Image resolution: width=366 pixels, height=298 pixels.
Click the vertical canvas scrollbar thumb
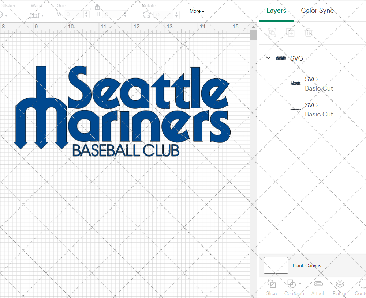pyautogui.click(x=253, y=35)
